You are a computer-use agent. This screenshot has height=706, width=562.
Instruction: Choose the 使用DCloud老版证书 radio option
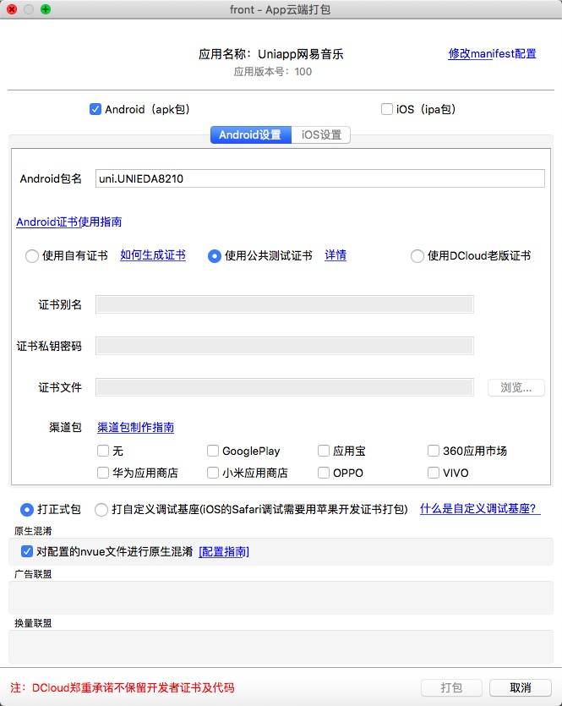(417, 256)
